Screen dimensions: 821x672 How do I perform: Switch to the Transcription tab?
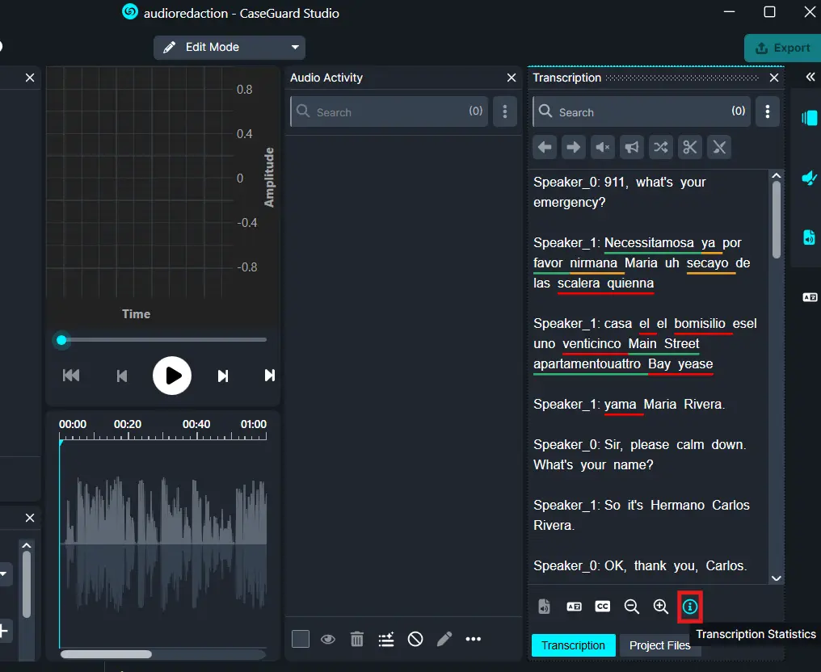click(573, 645)
